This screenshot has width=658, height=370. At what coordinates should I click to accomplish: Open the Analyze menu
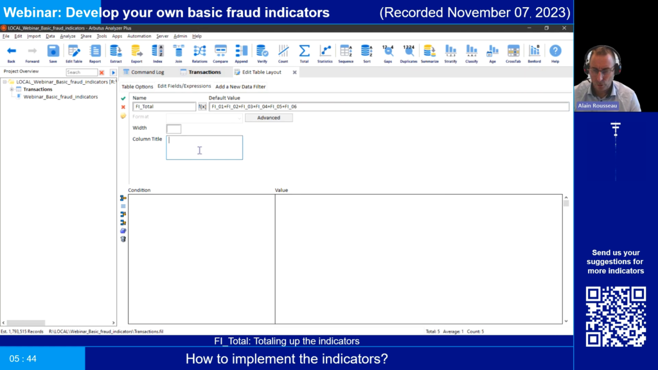pyautogui.click(x=67, y=36)
